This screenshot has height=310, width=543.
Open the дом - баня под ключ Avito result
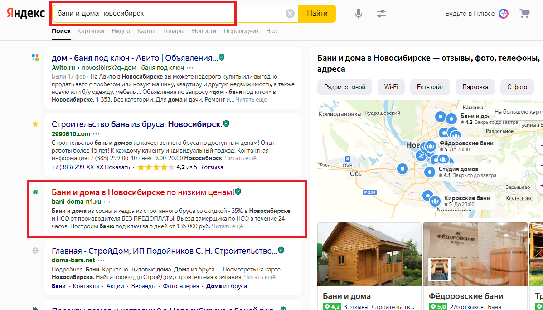135,58
